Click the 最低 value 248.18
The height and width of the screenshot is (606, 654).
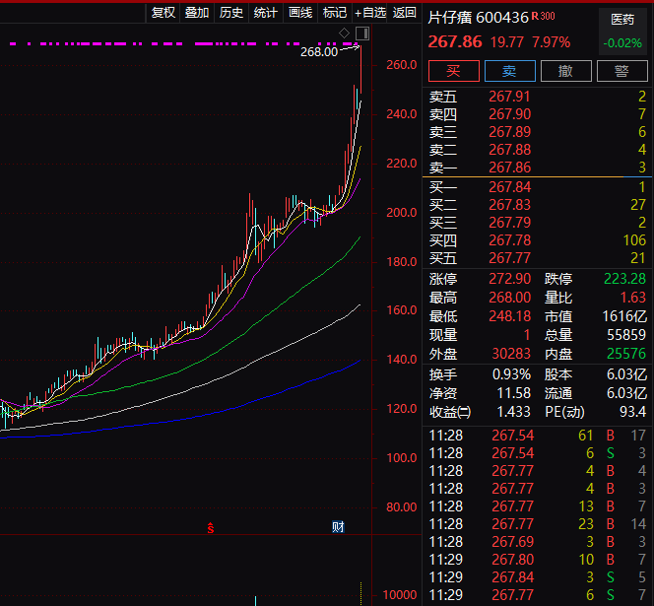click(509, 316)
